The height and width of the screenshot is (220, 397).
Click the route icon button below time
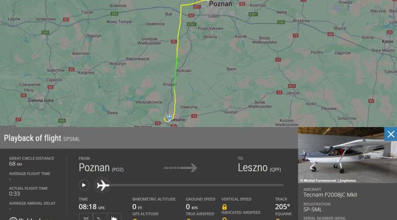click(x=100, y=217)
